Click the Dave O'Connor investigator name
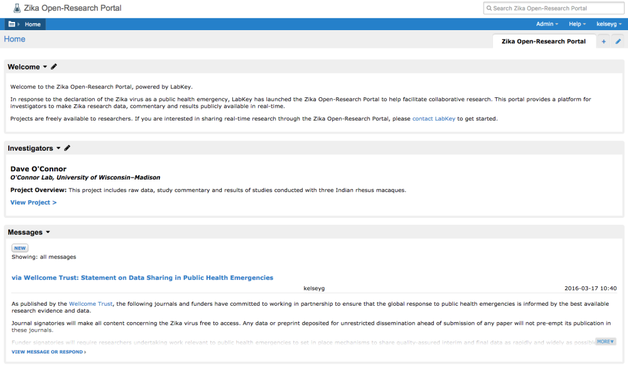Viewport: 628px width, 366px height. 38,169
